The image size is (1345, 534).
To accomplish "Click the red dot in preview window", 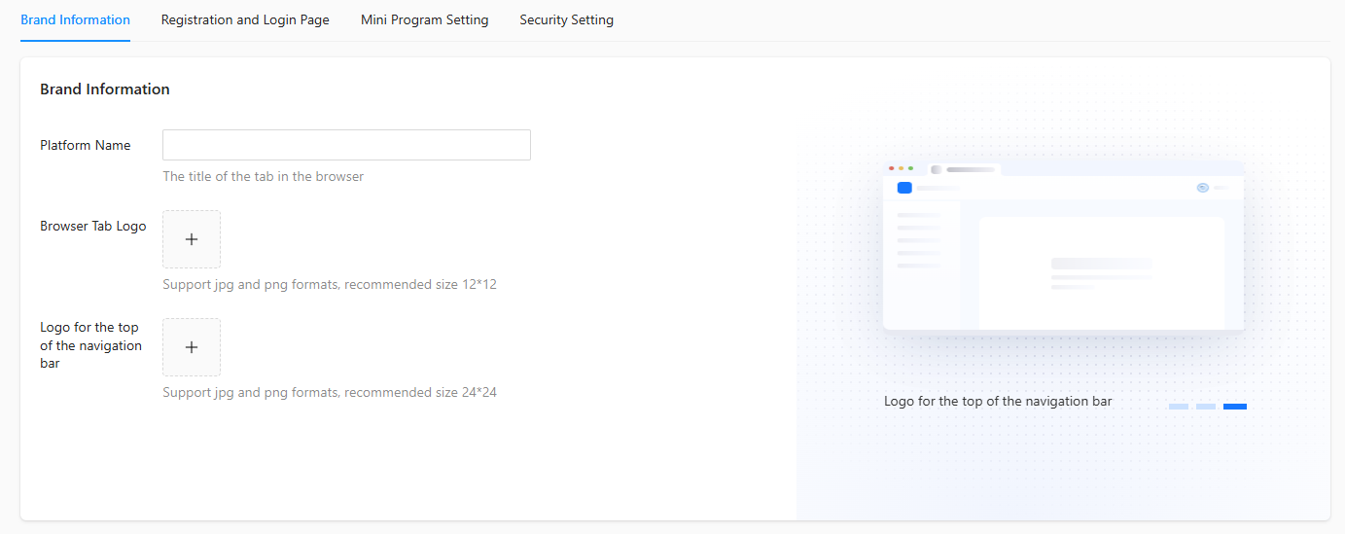I will 892,168.
